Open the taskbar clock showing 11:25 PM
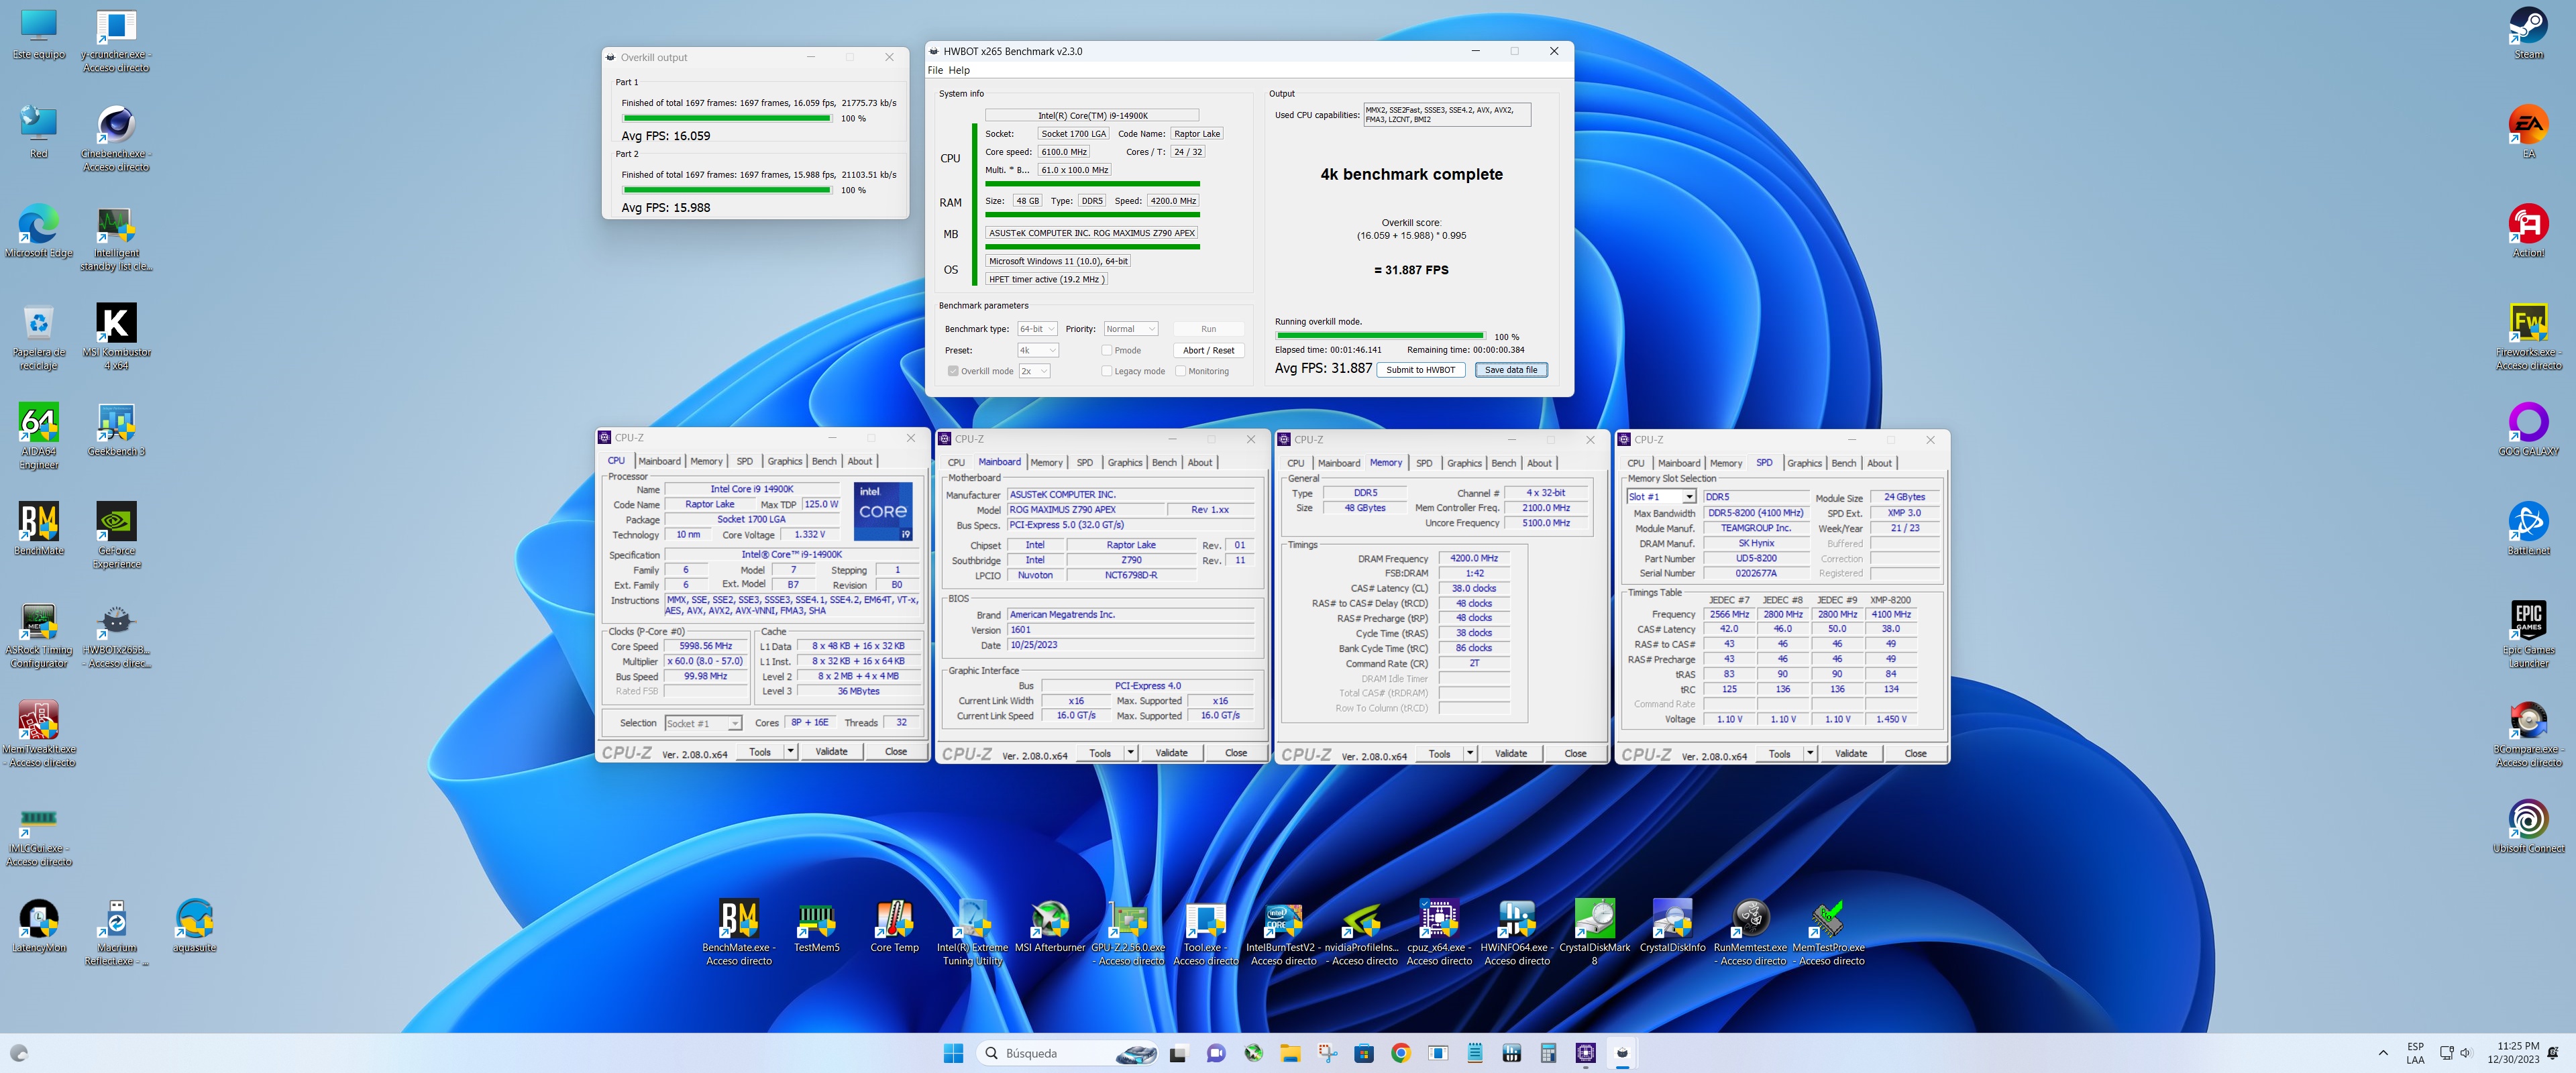This screenshot has height=1073, width=2576. pyautogui.click(x=2518, y=1053)
